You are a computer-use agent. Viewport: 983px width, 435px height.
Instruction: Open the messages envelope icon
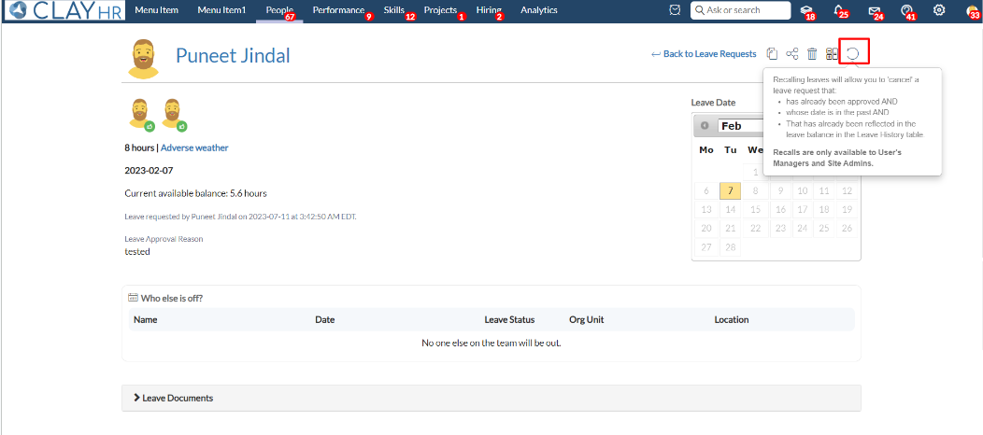point(874,10)
